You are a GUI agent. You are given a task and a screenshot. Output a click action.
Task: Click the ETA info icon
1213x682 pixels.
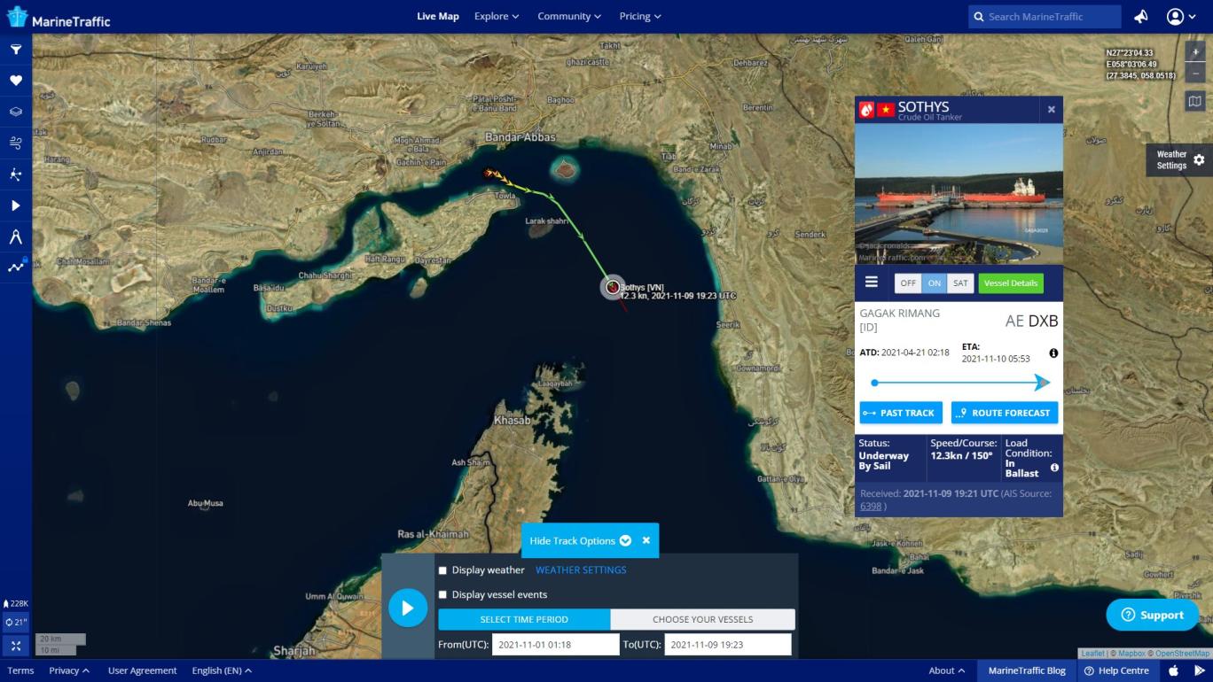pos(1053,353)
